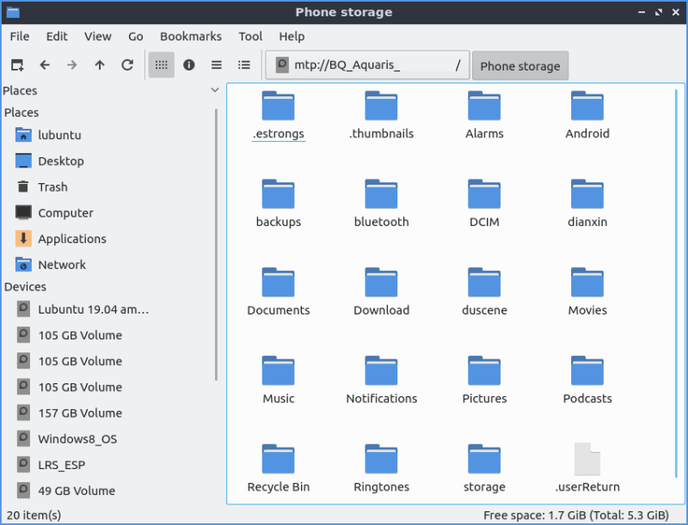Expand the Places side pane dropdown
Viewport: 688px width, 525px height.
click(x=215, y=90)
